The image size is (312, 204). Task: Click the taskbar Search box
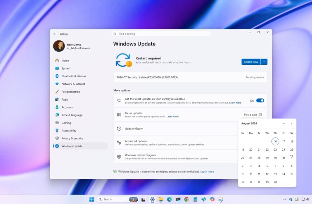point(118,199)
